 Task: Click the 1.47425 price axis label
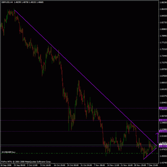click(x=163, y=149)
